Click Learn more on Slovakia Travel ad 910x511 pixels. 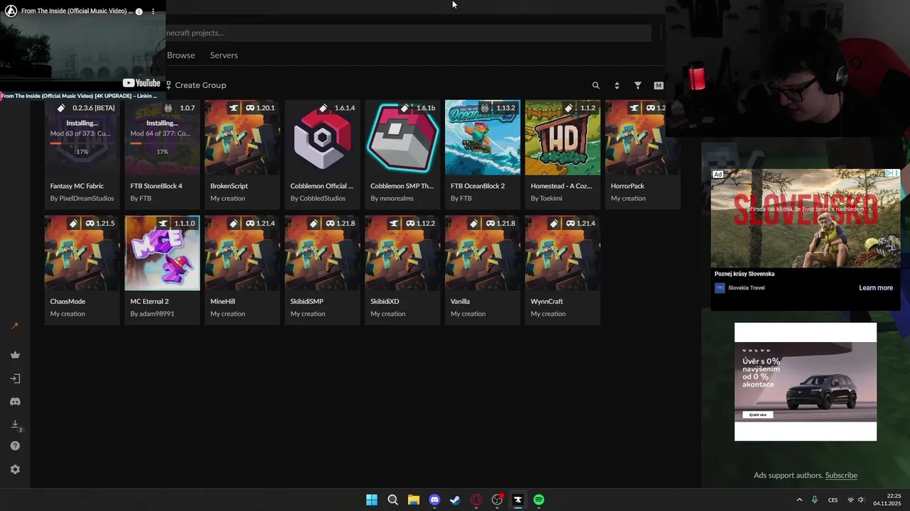pyautogui.click(x=876, y=288)
